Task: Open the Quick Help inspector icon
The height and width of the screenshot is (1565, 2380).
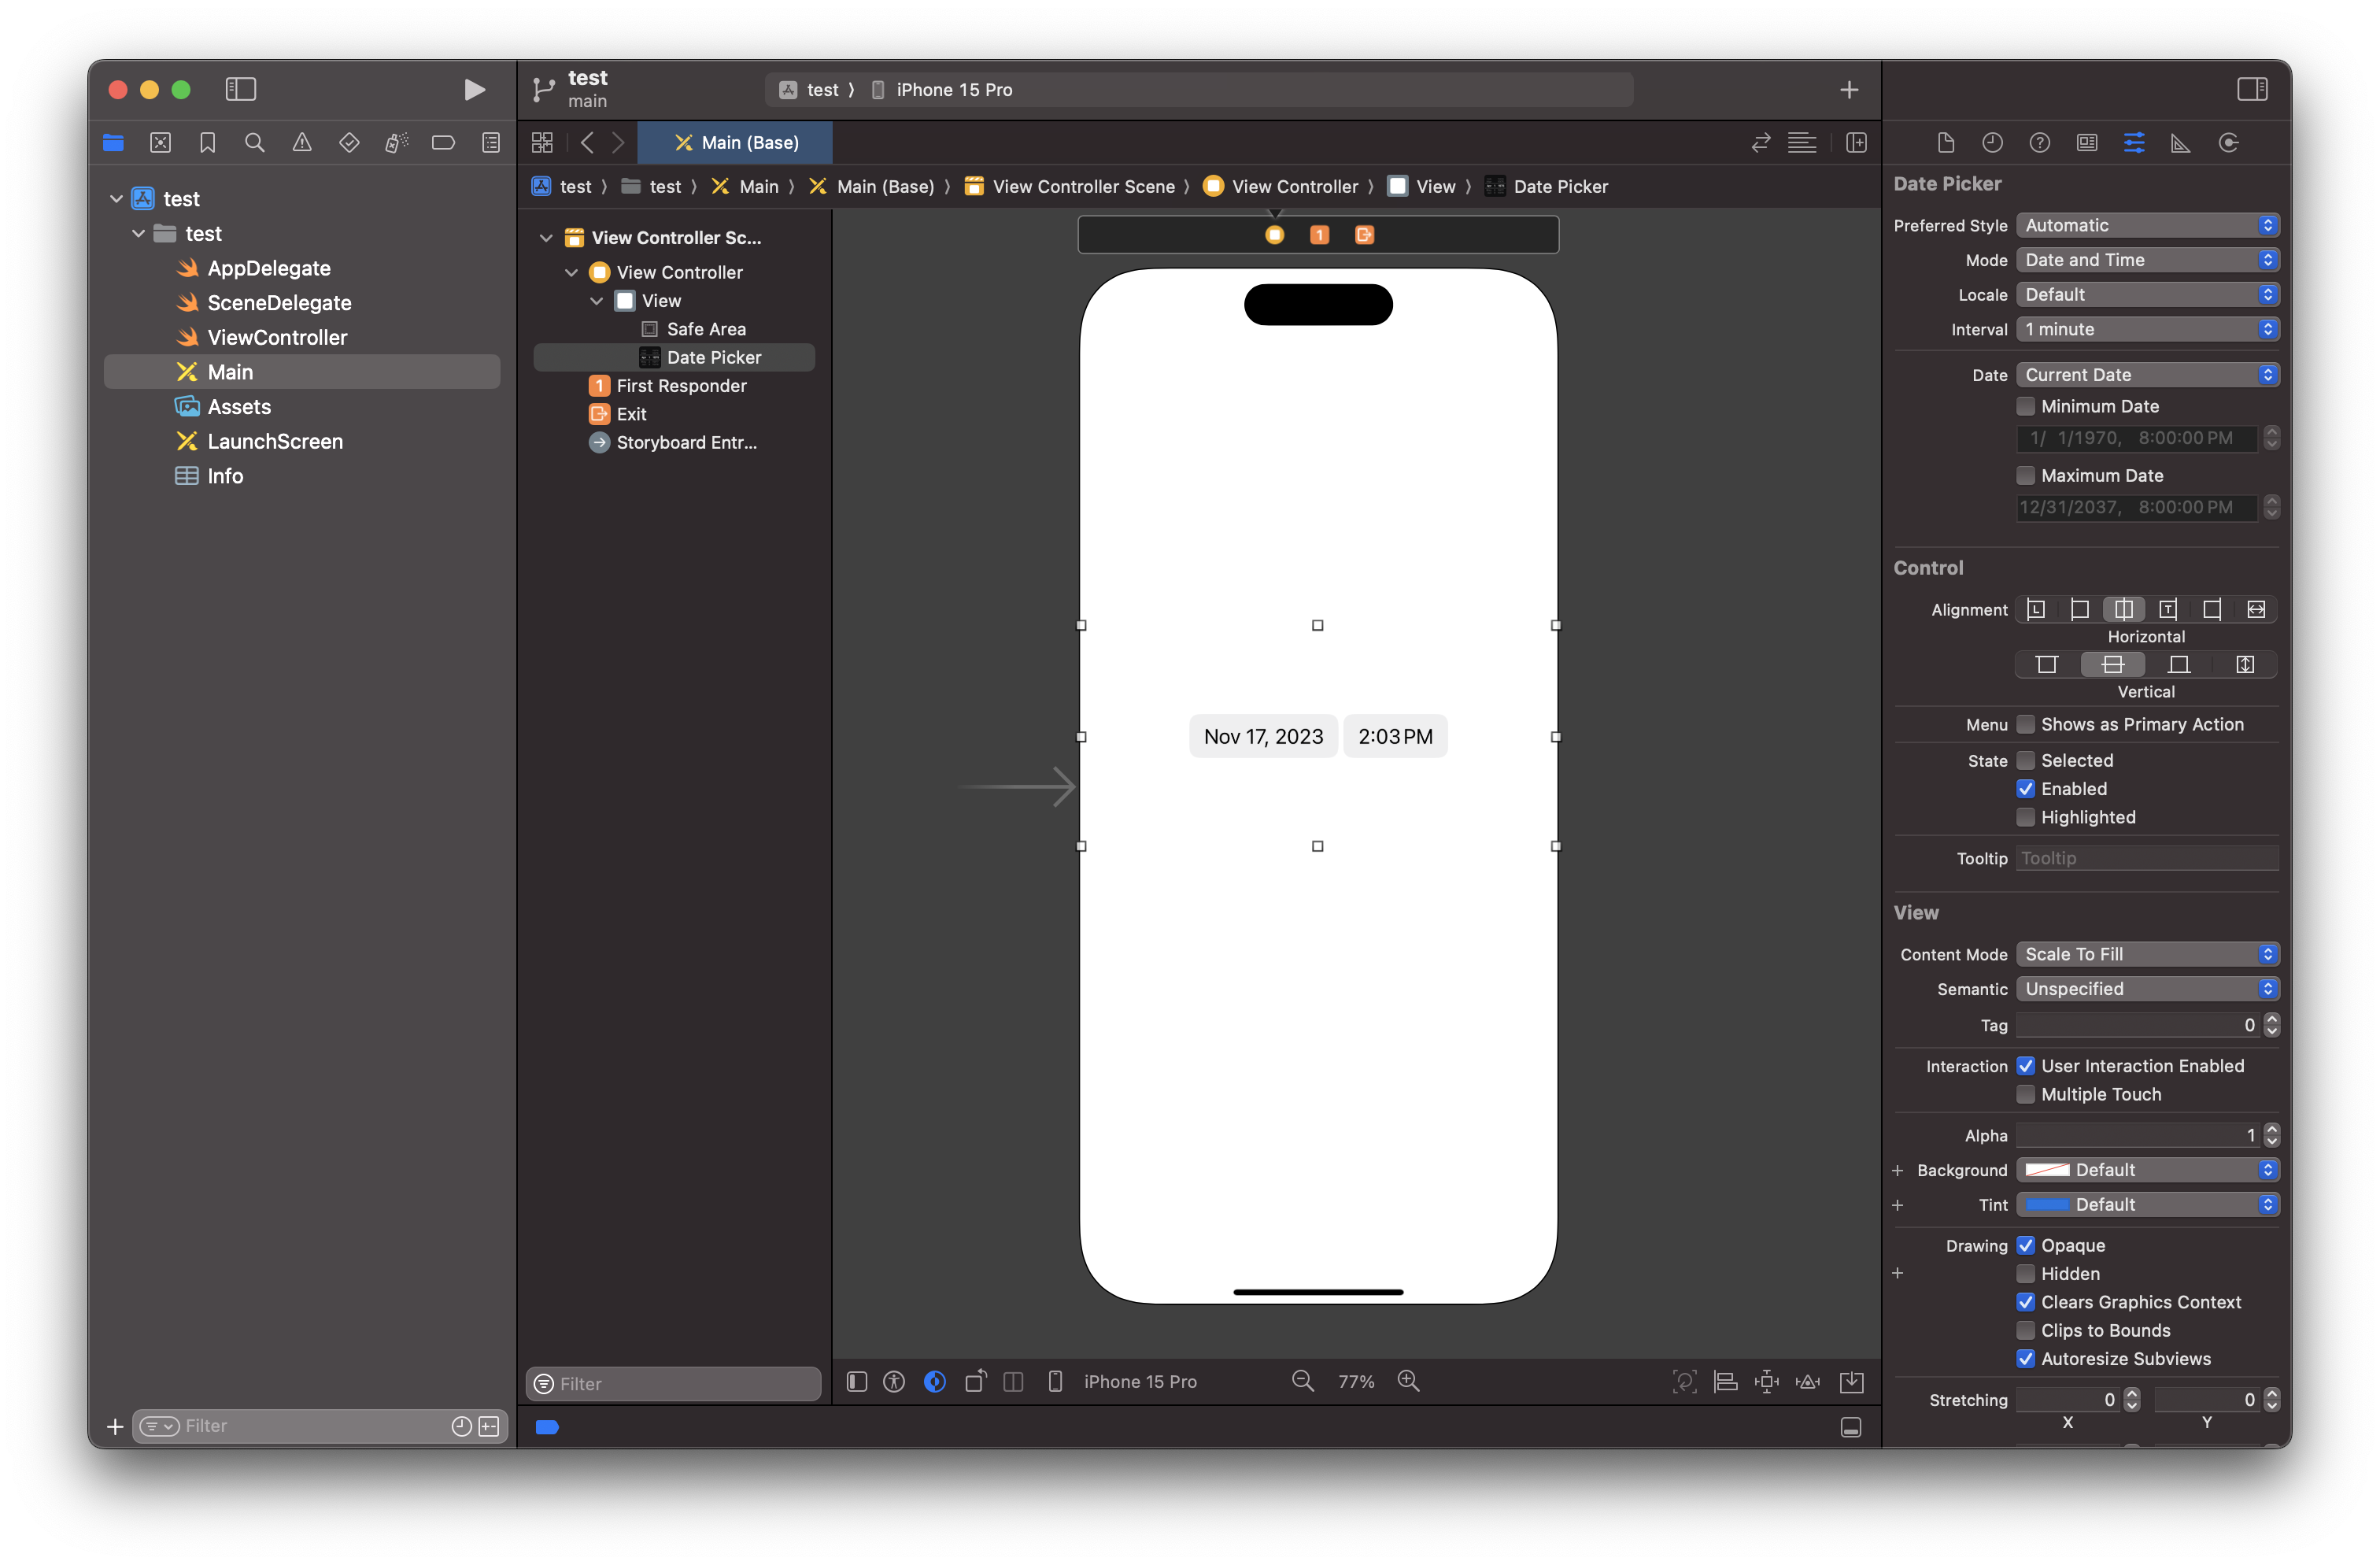Action: click(x=2039, y=143)
